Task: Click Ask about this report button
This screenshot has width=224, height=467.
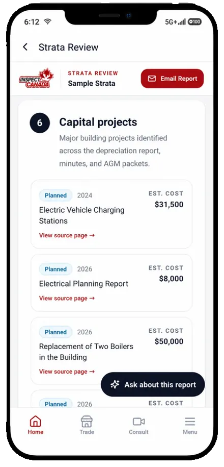Action: (x=153, y=384)
